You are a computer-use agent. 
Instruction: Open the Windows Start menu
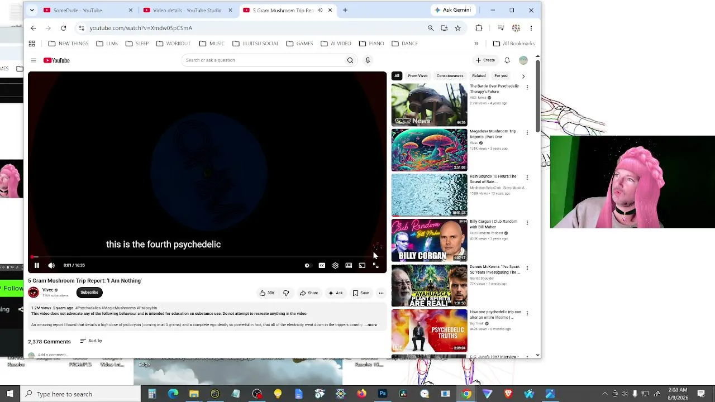(10, 394)
